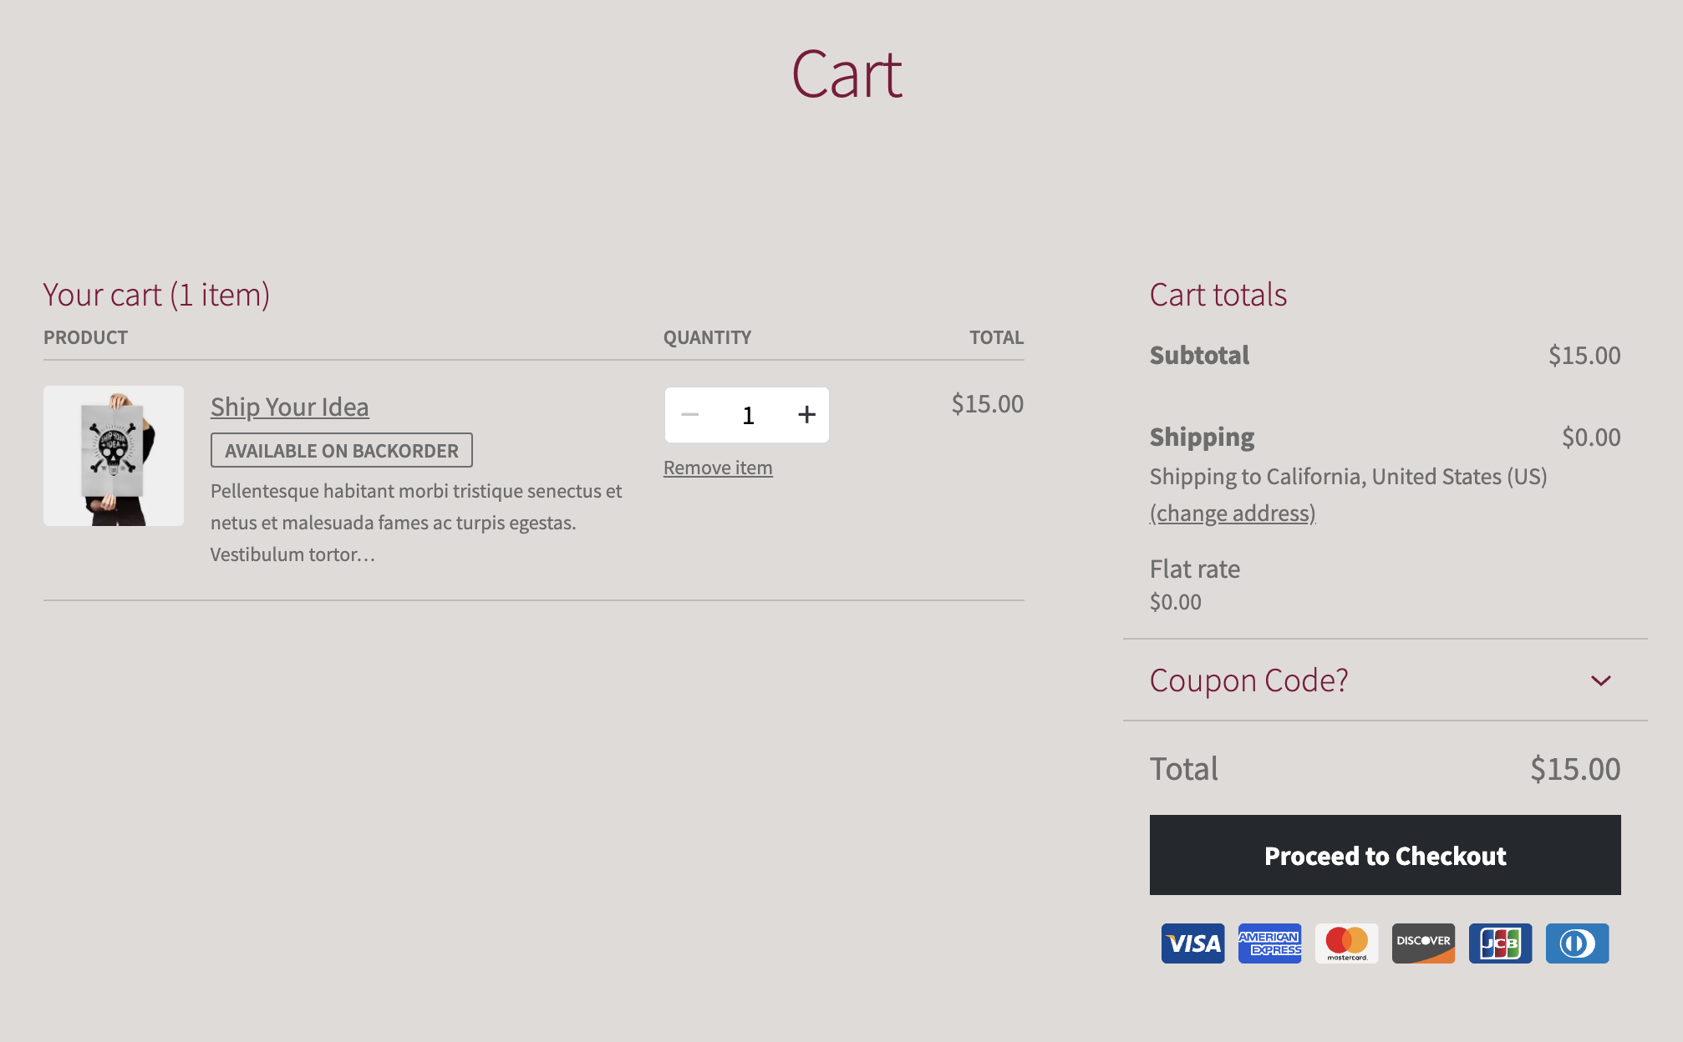
Task: Open the Coupon Code? disclosure row
Action: coord(1249,680)
